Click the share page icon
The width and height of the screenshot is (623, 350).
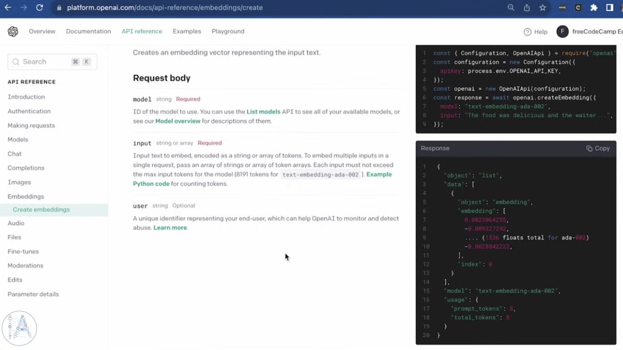point(527,7)
